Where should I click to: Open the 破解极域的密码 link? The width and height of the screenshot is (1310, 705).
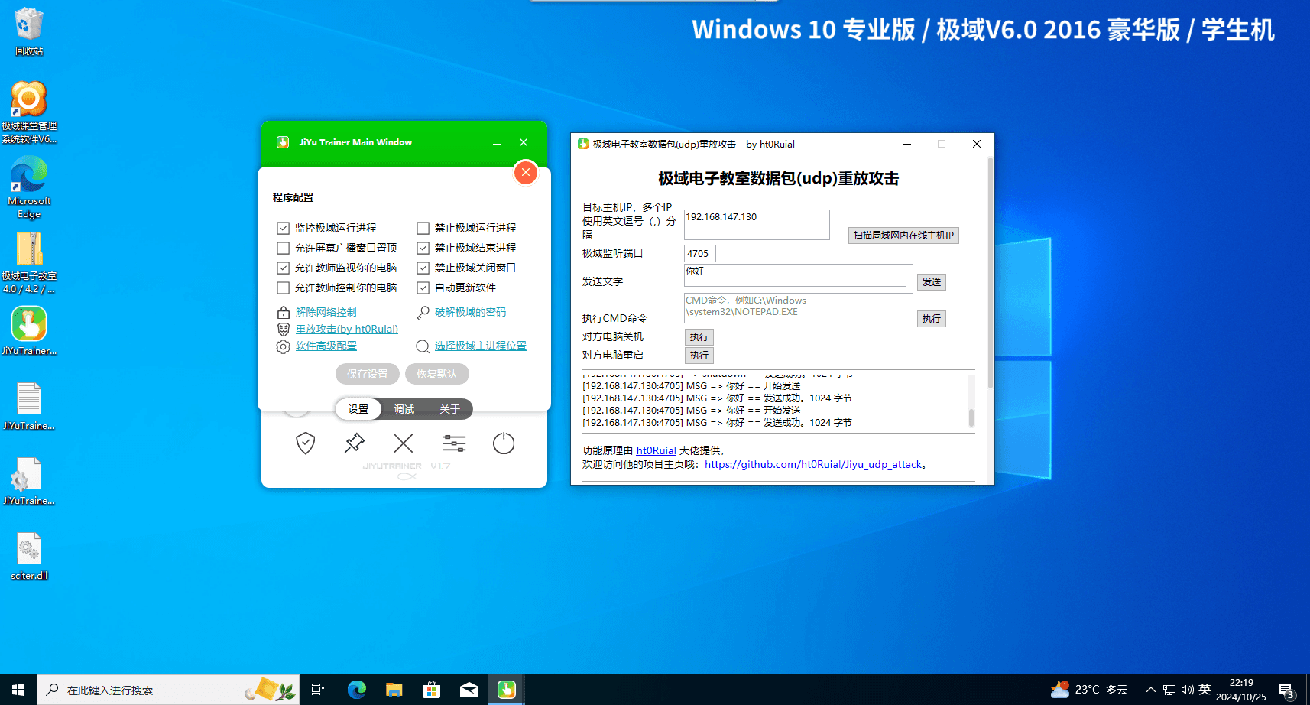pyautogui.click(x=470, y=312)
